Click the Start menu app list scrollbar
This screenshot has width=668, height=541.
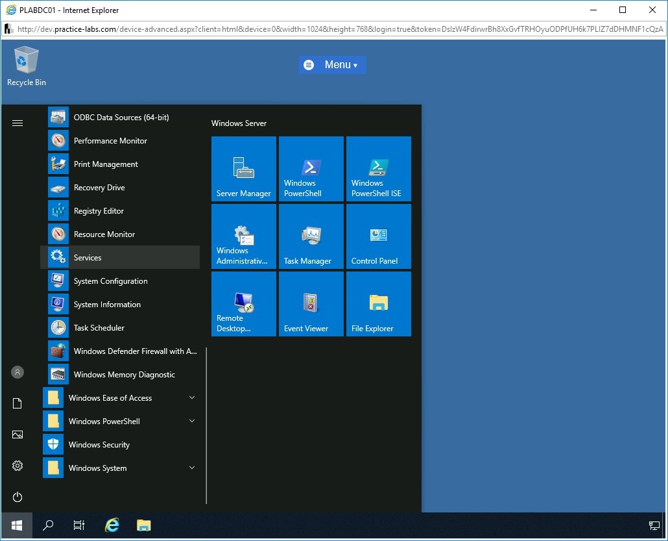point(206,425)
